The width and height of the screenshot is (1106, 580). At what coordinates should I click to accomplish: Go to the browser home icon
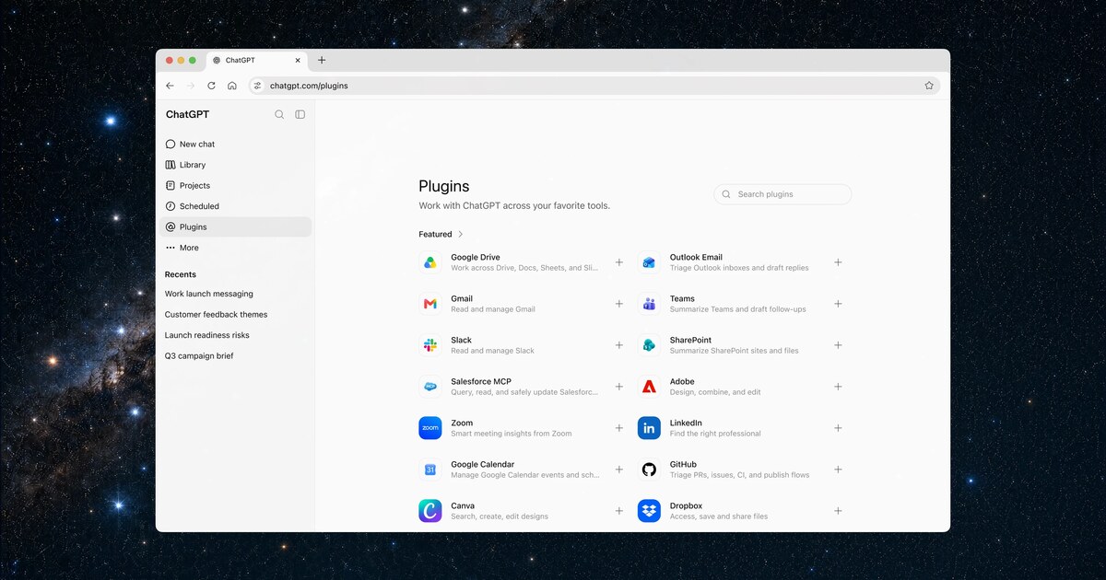coord(232,86)
